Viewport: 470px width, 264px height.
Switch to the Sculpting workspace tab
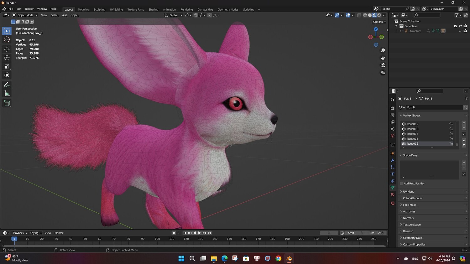click(99, 9)
